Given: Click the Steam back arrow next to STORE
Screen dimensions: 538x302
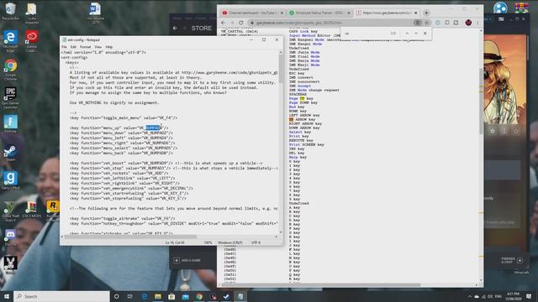Looking at the screenshot, I should (x=176, y=28).
